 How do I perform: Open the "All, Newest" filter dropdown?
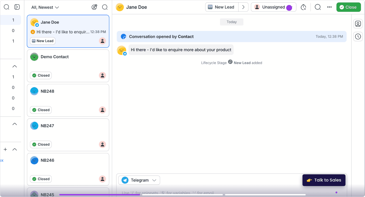pyautogui.click(x=45, y=7)
